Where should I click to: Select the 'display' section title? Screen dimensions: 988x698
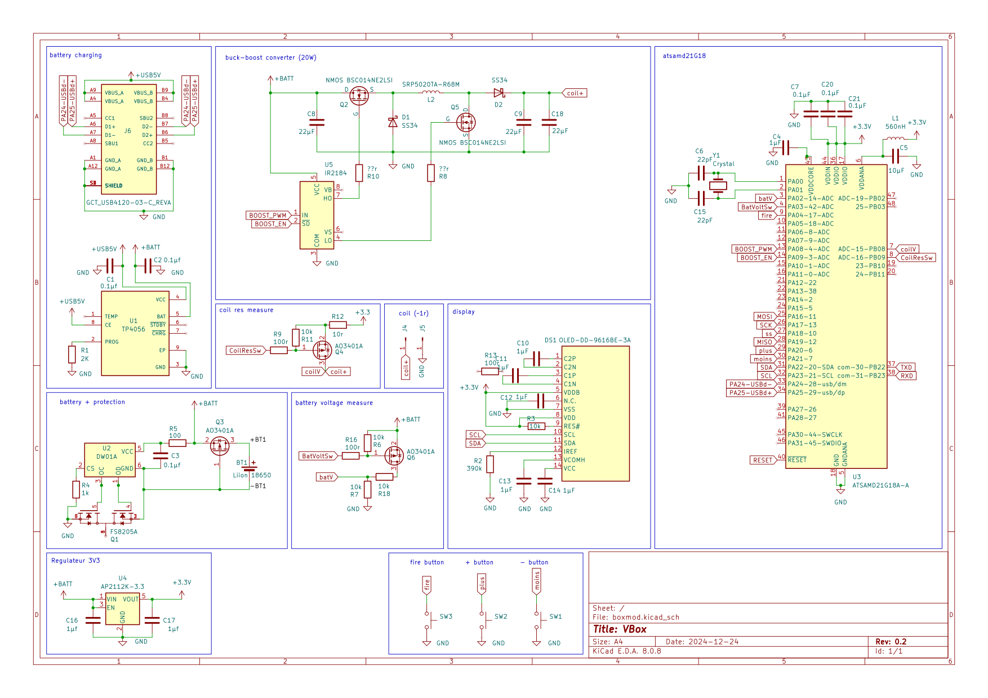click(x=464, y=312)
